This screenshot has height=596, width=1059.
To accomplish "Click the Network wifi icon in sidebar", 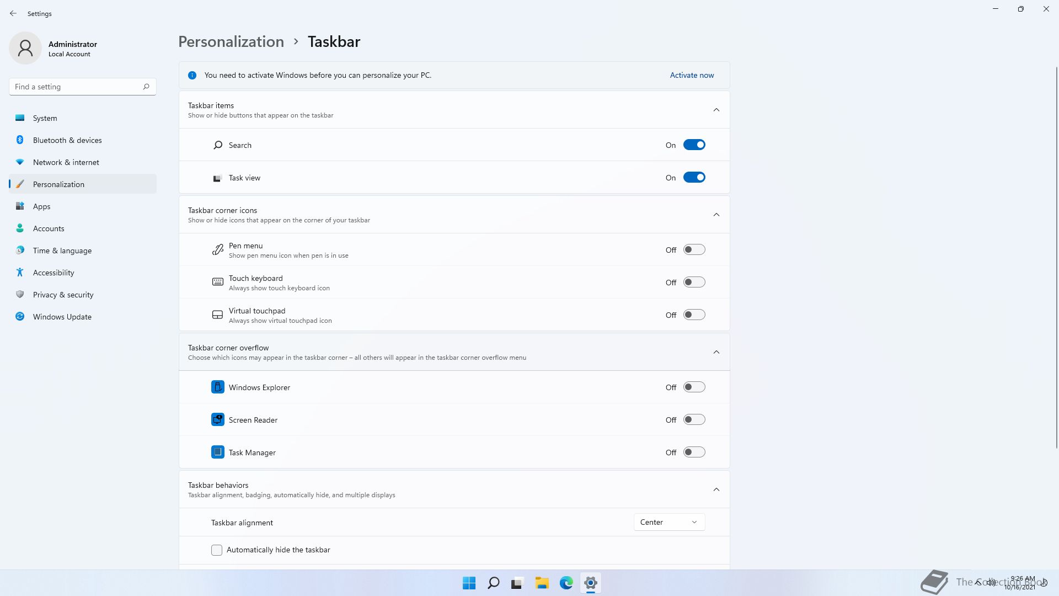I will click(x=20, y=162).
